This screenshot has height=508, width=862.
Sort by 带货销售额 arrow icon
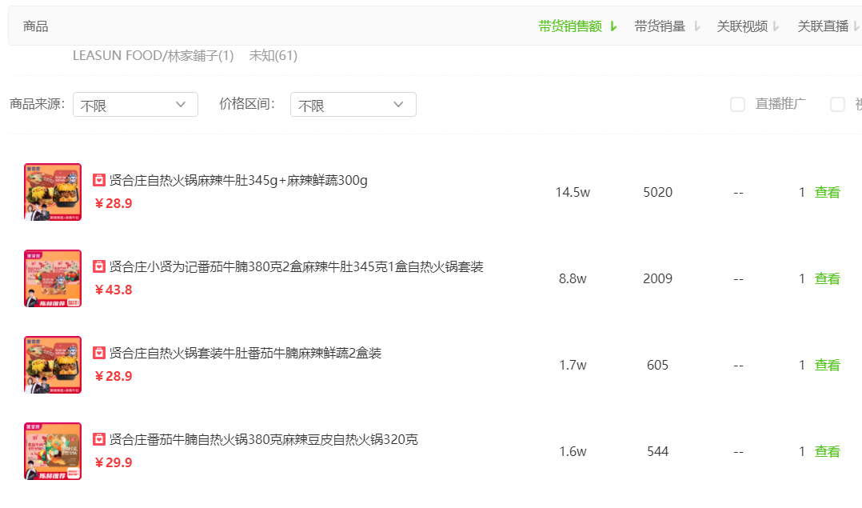[613, 26]
